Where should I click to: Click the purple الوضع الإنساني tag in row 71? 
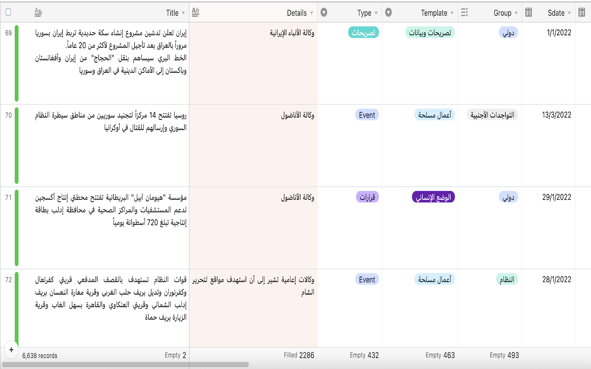(x=433, y=197)
